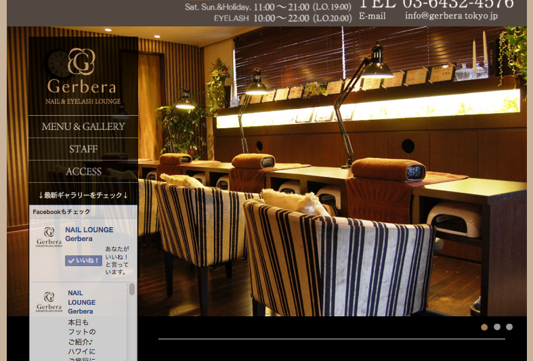
Task: Select the first slideshow indicator dot
Action: click(484, 326)
